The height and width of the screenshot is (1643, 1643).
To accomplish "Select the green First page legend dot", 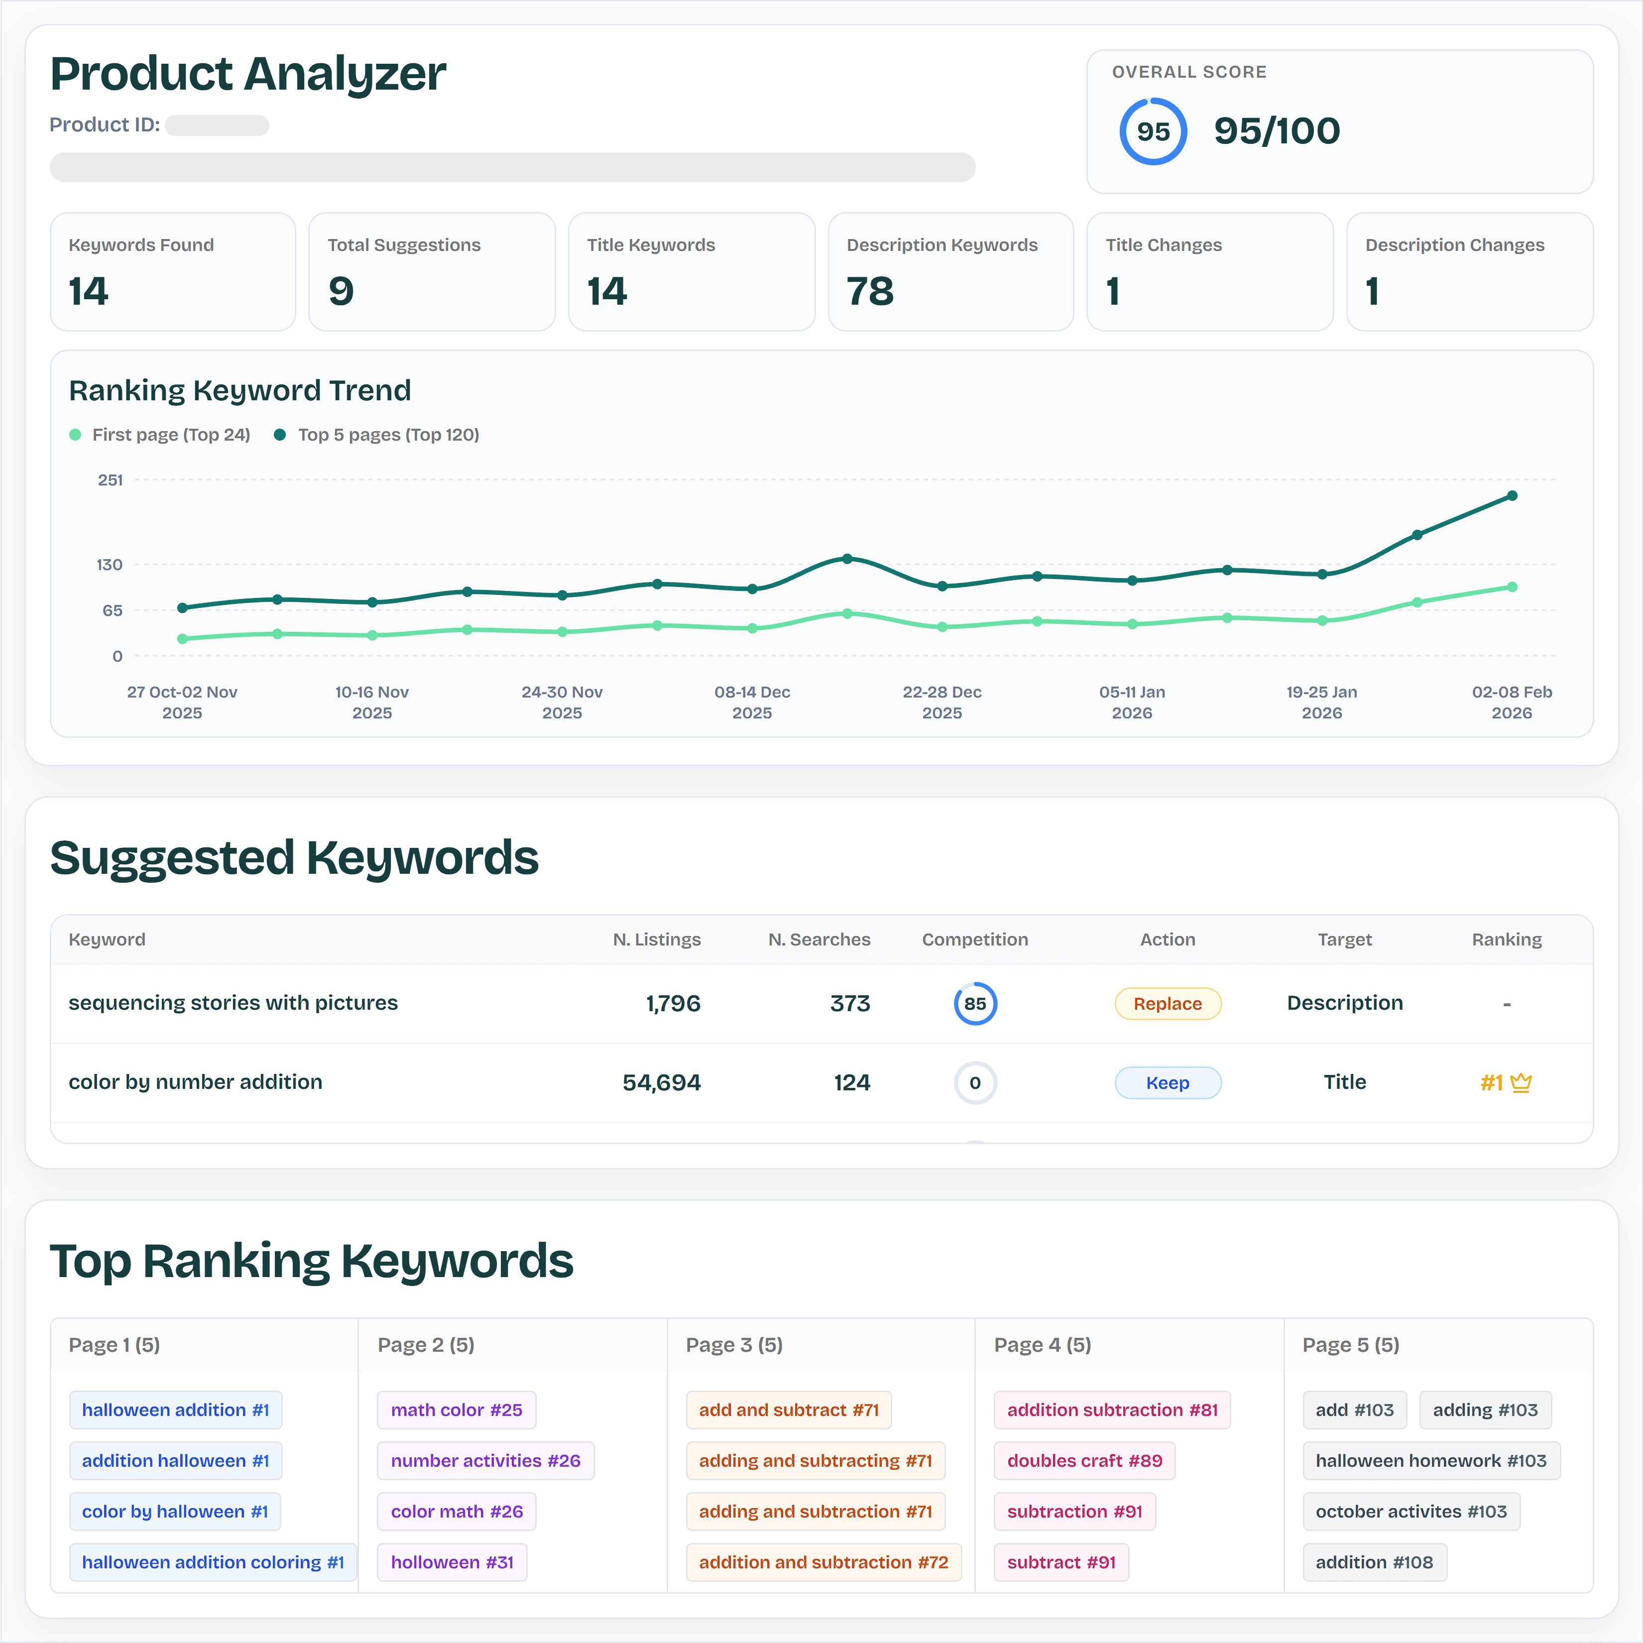I will coord(77,434).
